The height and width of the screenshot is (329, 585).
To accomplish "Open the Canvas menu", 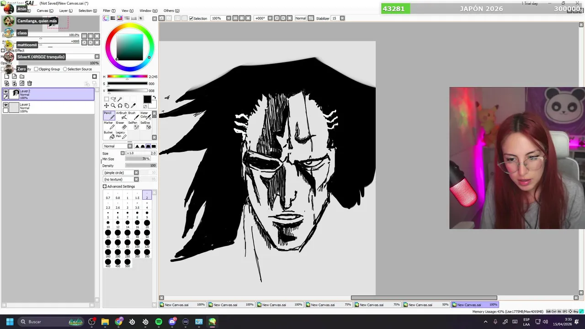I will click(45, 11).
